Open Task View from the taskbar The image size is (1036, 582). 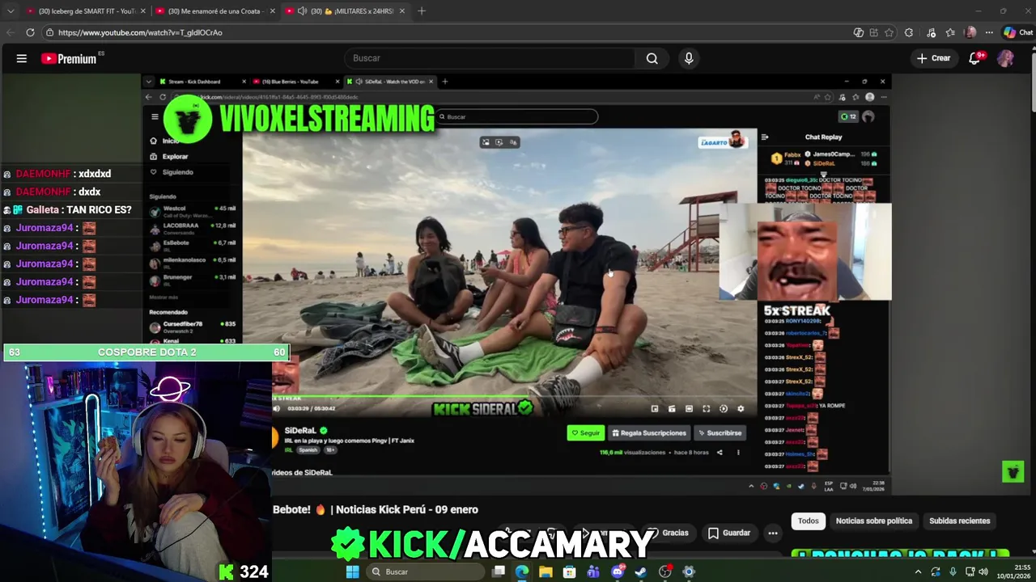pyautogui.click(x=499, y=571)
